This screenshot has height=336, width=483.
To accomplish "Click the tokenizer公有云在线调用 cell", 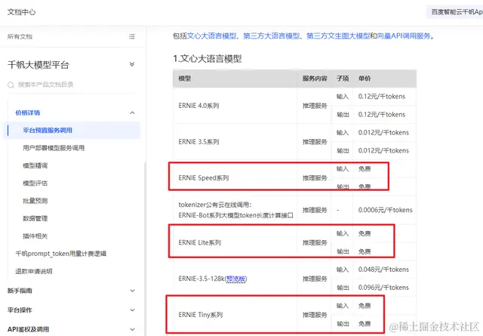I will (235, 210).
